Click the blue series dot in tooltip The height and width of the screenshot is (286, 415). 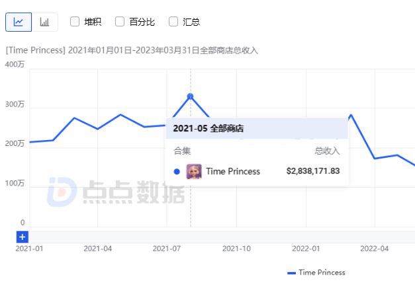177,172
